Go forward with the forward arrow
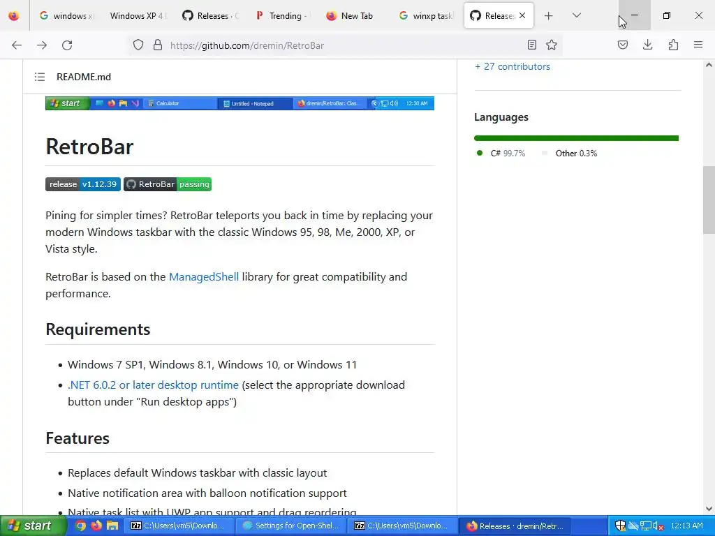Image resolution: width=715 pixels, height=536 pixels. (42, 45)
